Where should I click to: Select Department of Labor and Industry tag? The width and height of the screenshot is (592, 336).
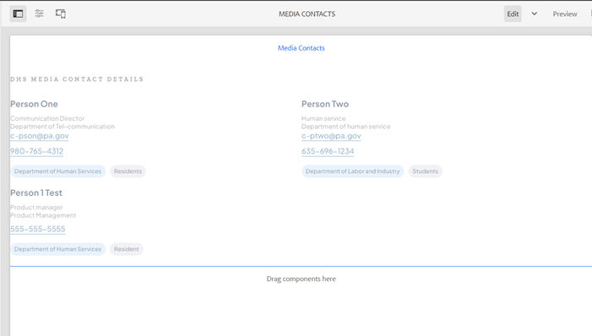click(353, 171)
